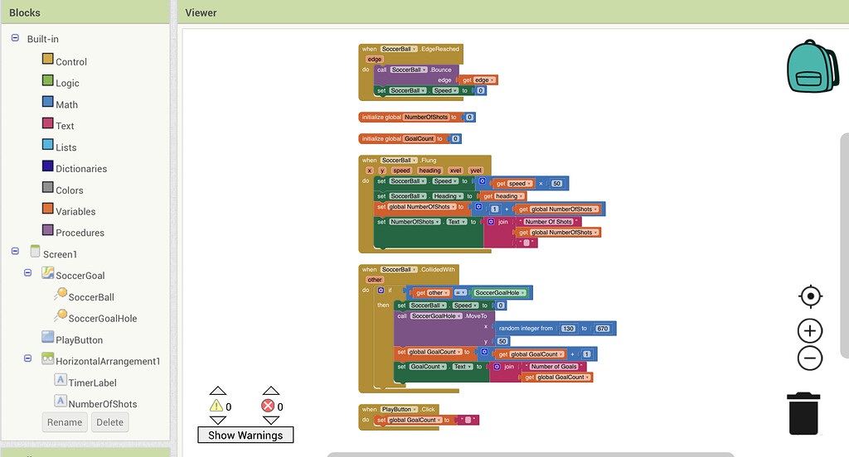849x457 pixels.
Task: Collapse the Built-in blocks tree
Action: tap(16, 39)
